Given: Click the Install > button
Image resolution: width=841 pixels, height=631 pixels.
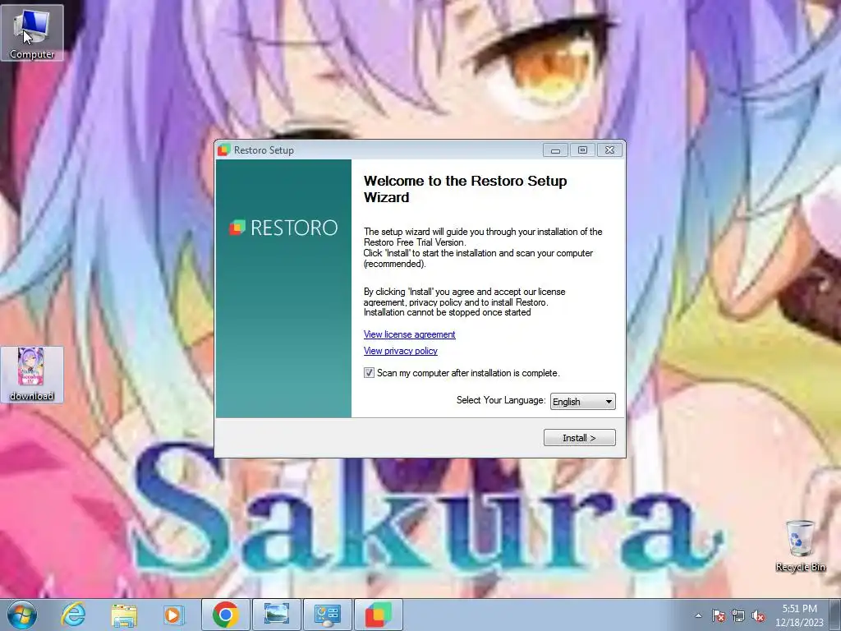Looking at the screenshot, I should coord(579,438).
